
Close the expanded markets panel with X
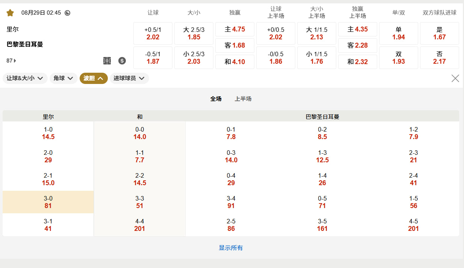[455, 78]
